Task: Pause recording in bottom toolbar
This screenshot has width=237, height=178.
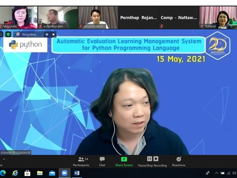Action: [x=150, y=159]
